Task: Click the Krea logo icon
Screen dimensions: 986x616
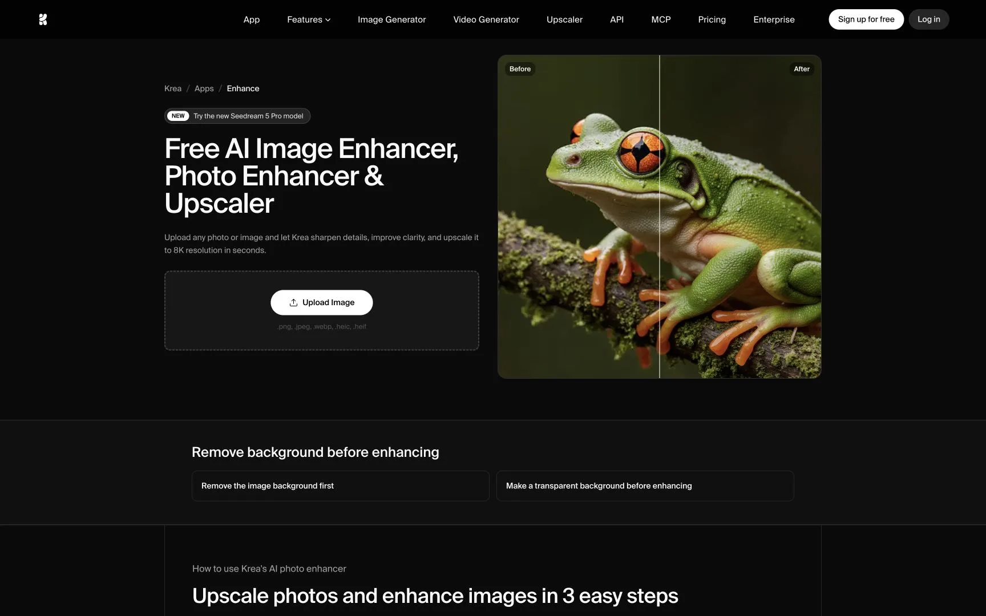Action: tap(43, 19)
